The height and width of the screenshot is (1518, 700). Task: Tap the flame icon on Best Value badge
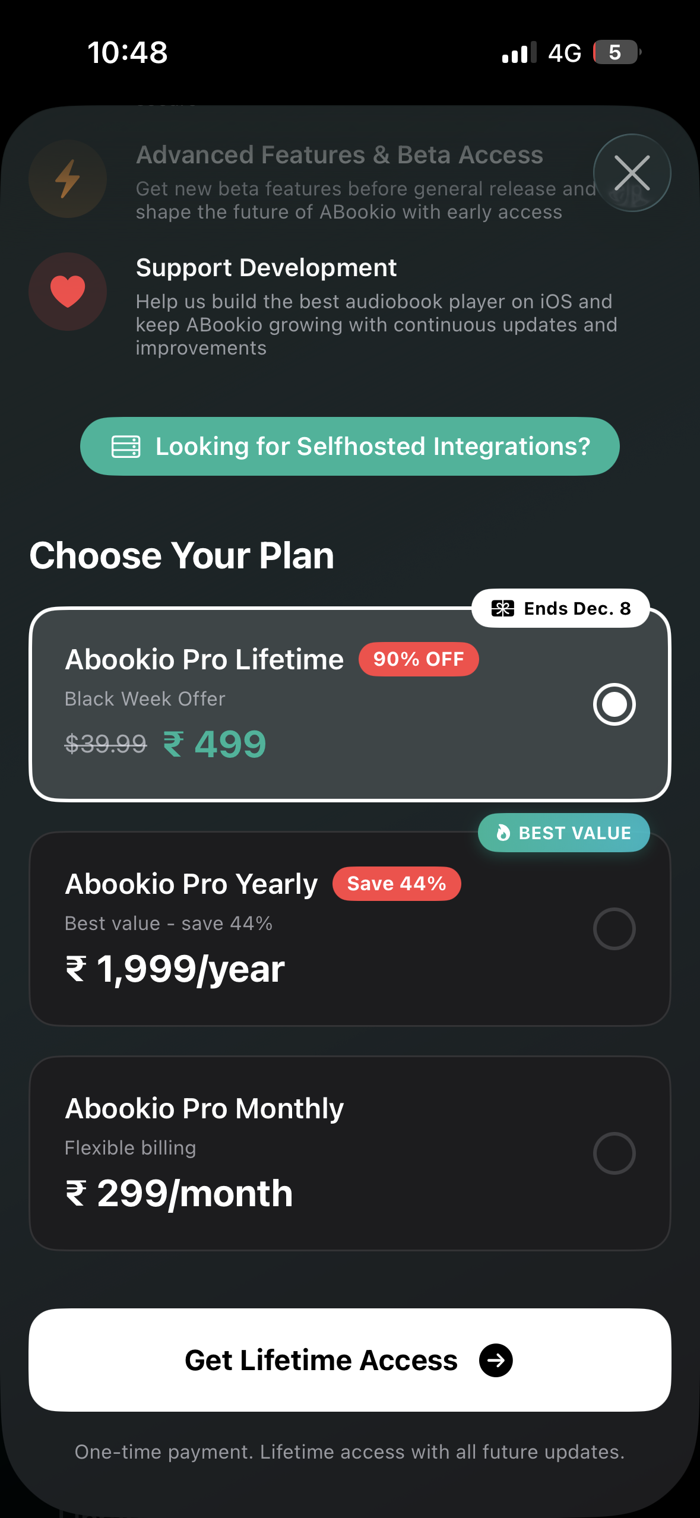click(x=503, y=833)
